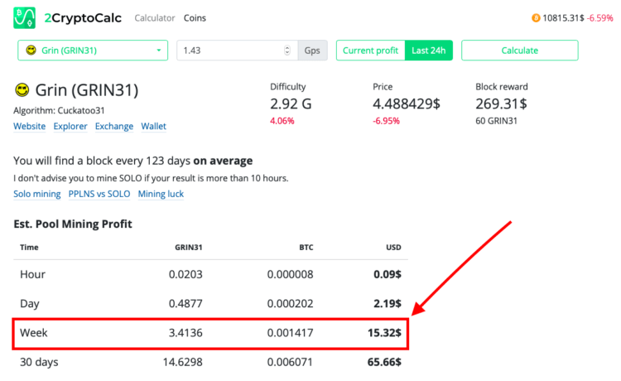Select the Last 24h toggle
Viewport: 621px width, 381px height.
pyautogui.click(x=429, y=51)
